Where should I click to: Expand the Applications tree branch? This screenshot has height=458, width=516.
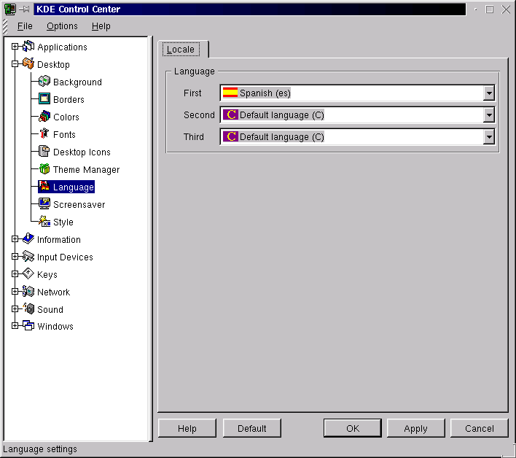pyautogui.click(x=15, y=47)
